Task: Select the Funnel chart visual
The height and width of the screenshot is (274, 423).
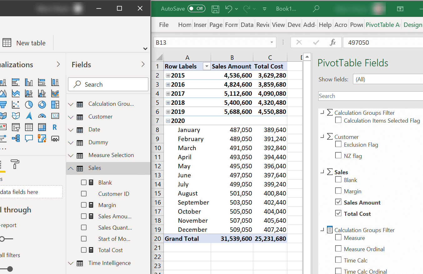Action: [x=3, y=104]
